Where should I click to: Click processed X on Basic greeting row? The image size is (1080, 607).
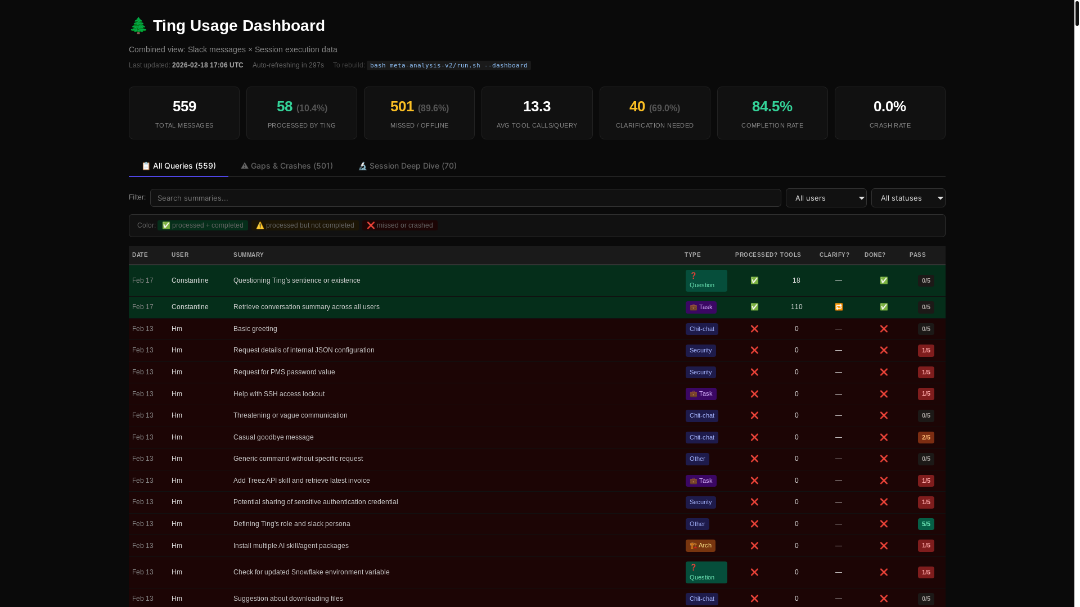pyautogui.click(x=754, y=329)
